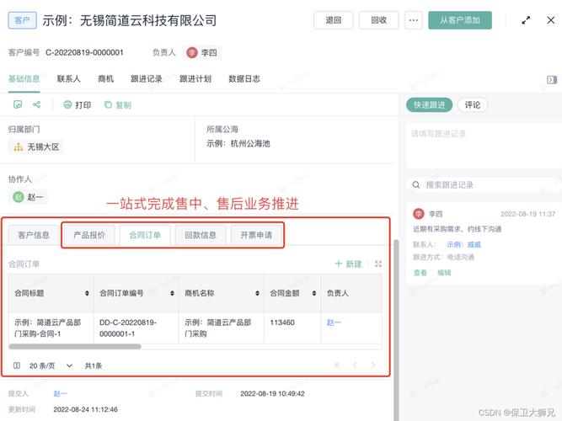Click the 从客户添加 green button

tap(459, 20)
